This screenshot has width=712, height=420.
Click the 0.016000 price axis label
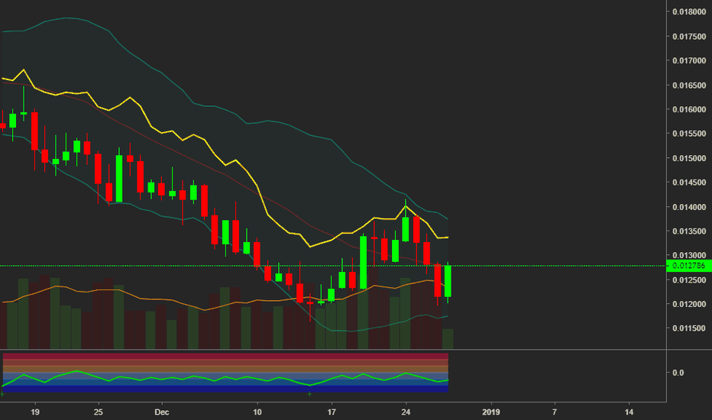click(689, 109)
